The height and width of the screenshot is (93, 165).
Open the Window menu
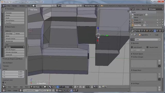22,6
